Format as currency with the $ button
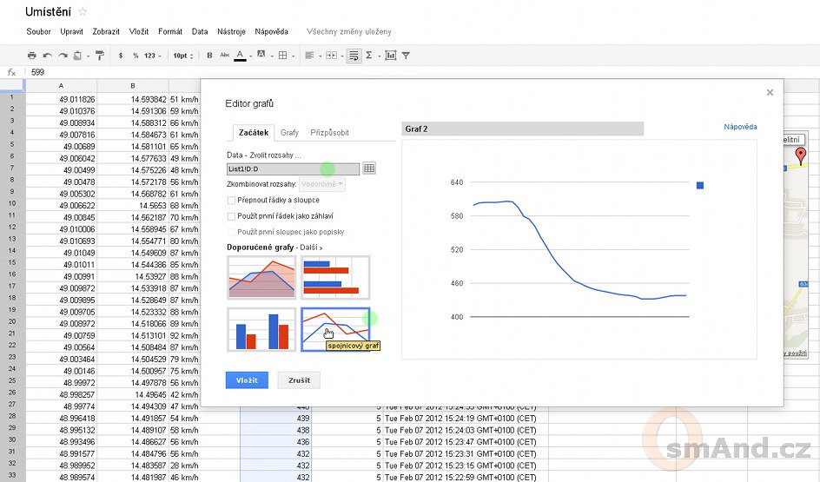 pos(121,56)
